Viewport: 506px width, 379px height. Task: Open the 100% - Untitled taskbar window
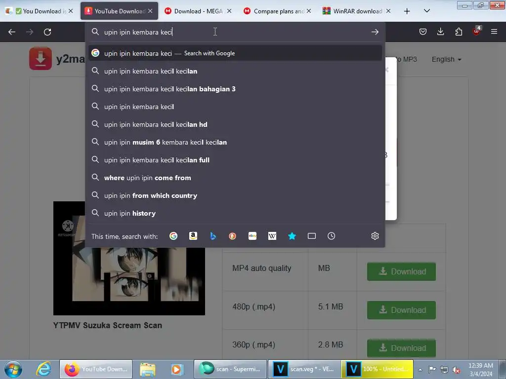point(378,369)
